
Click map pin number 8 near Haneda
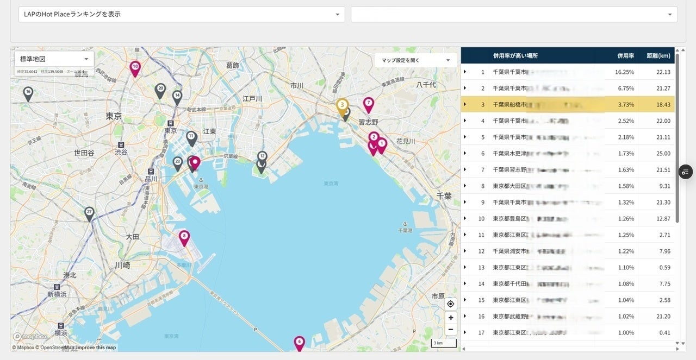(184, 237)
